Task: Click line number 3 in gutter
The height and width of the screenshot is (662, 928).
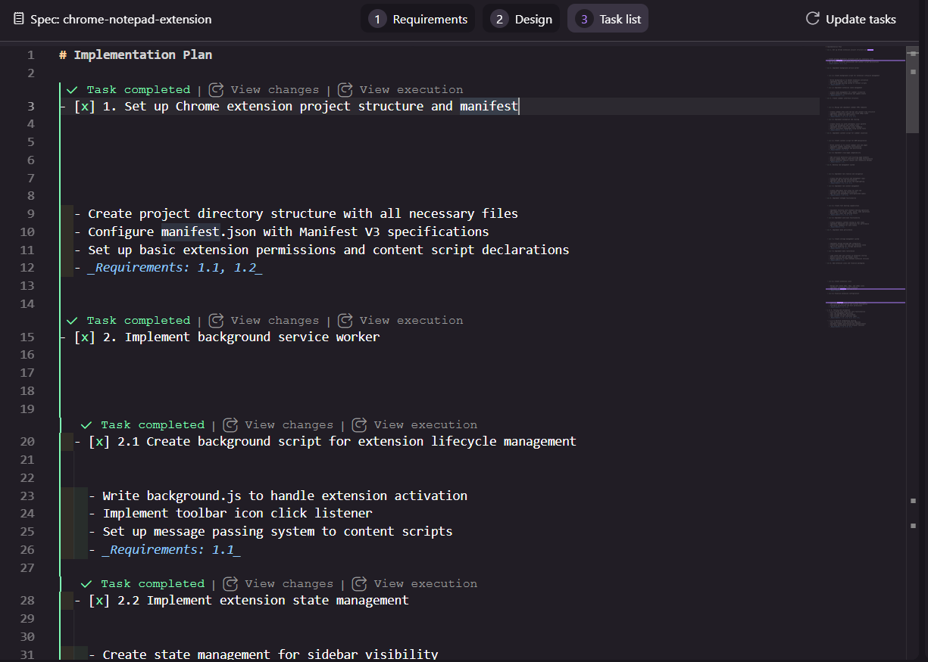Action: 30,106
